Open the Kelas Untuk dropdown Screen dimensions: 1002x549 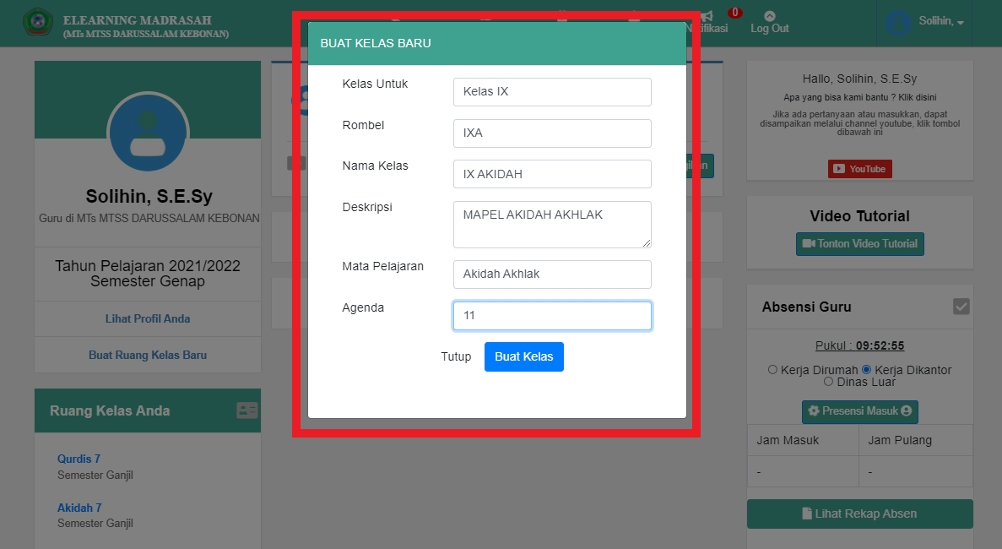click(x=552, y=92)
